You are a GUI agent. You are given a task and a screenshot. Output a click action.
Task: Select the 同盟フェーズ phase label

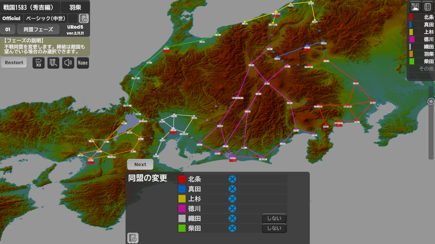38,30
